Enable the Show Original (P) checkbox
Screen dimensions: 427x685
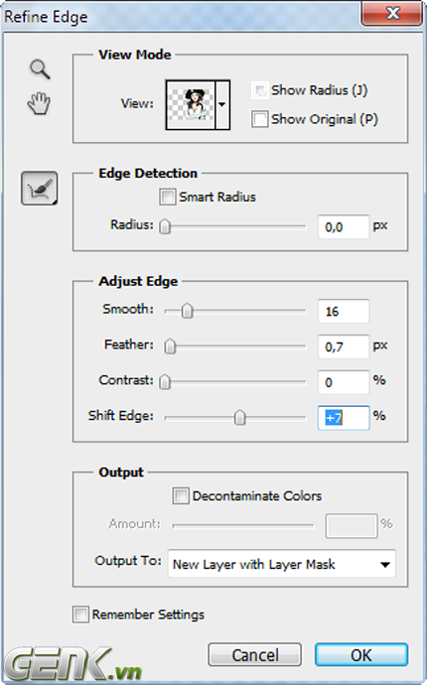(259, 119)
